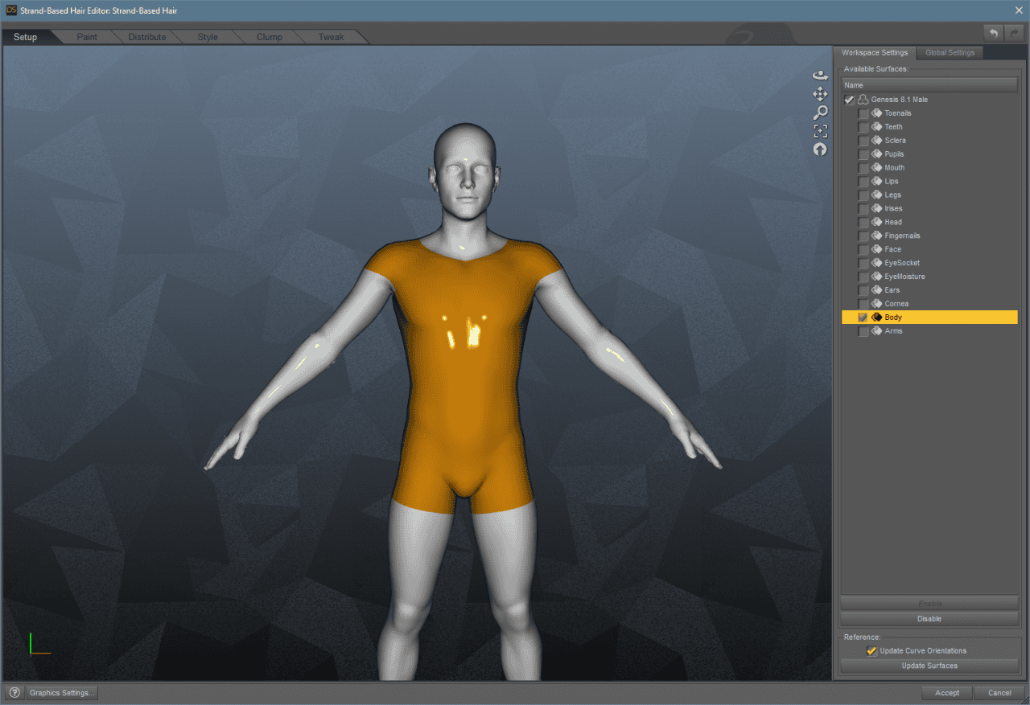Switch to the Tweak tab
Screen dimensions: 1030x705
tap(331, 36)
